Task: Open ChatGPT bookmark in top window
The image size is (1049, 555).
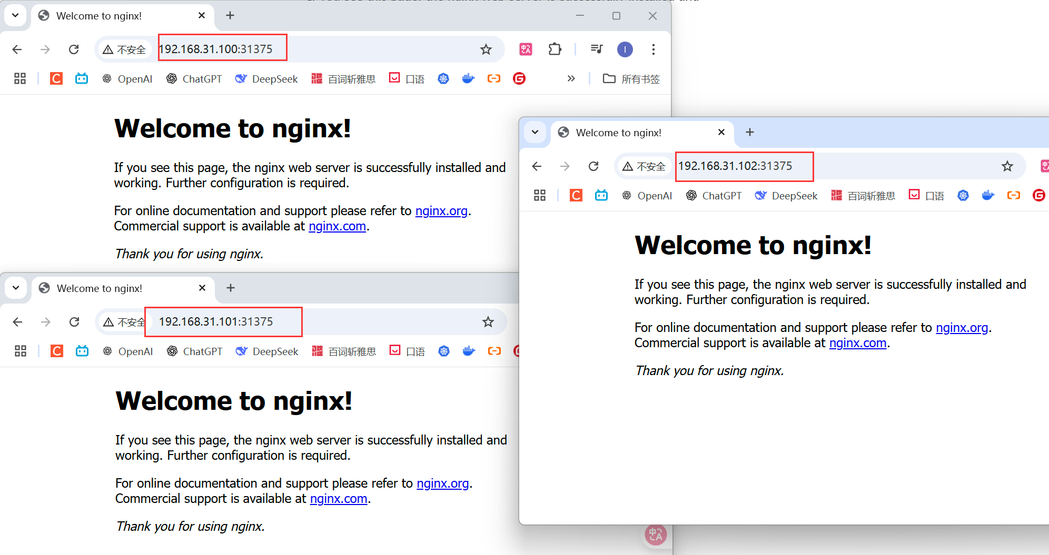Action: [x=194, y=79]
